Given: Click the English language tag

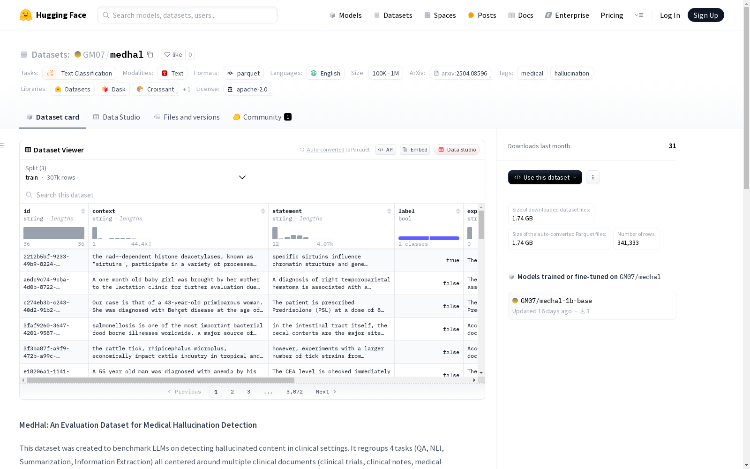Looking at the screenshot, I should pos(325,73).
